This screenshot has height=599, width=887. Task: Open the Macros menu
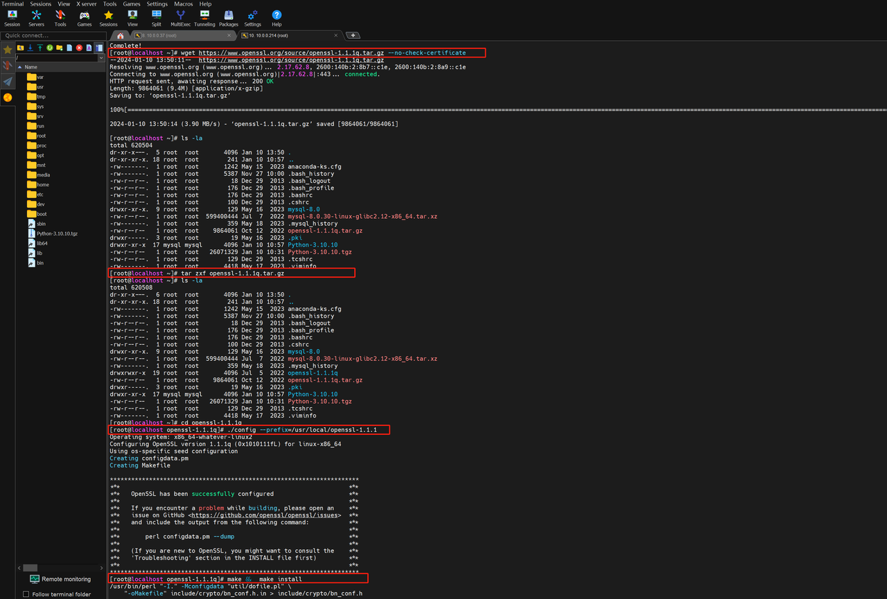[x=184, y=4]
